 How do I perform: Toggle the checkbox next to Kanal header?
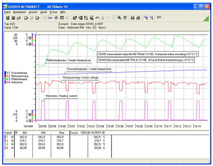point(16,132)
